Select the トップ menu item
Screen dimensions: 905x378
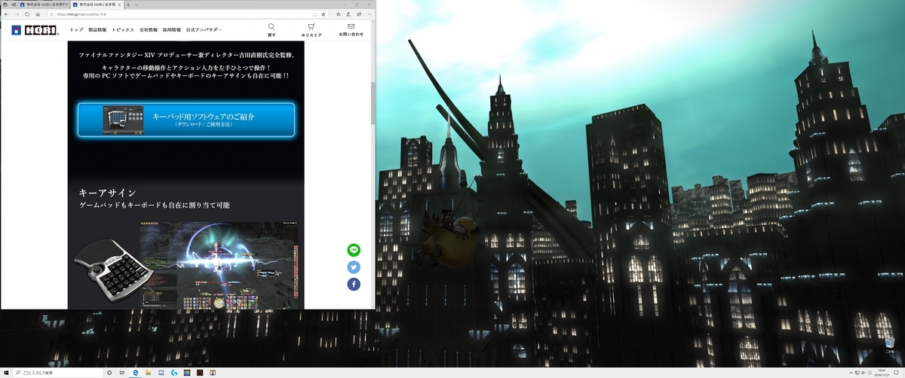coord(76,29)
